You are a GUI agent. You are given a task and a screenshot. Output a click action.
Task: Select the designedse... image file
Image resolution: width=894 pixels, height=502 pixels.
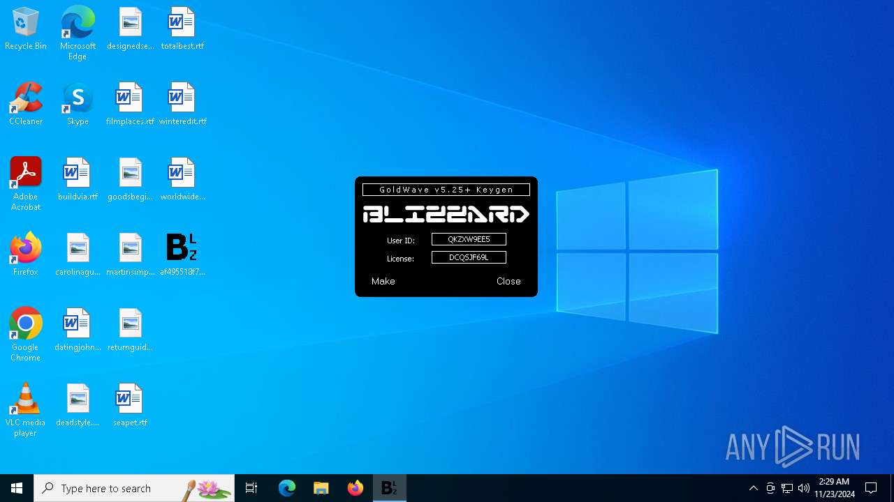131,29
